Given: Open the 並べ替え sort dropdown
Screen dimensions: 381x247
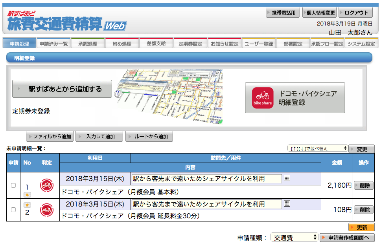Looking at the screenshot, I should click(x=317, y=148).
